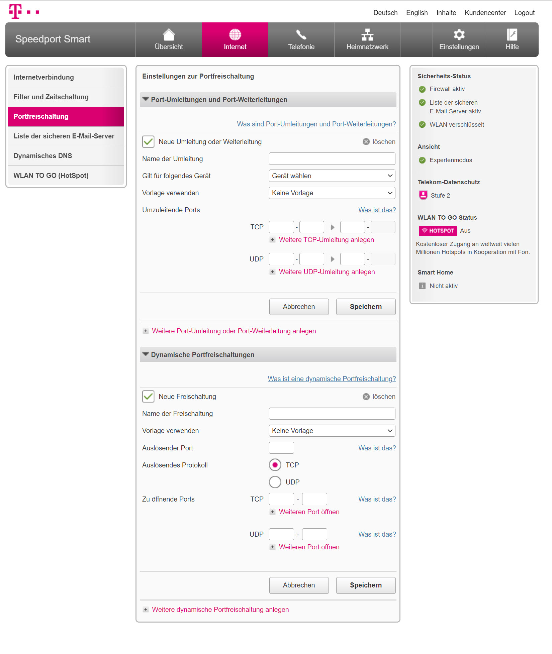Screen dimensions: 552x654
Task: Open the Einstellungen gear icon tab
Action: point(459,39)
